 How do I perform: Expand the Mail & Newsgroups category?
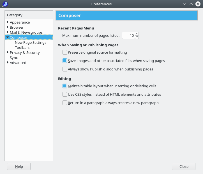click(x=8, y=32)
